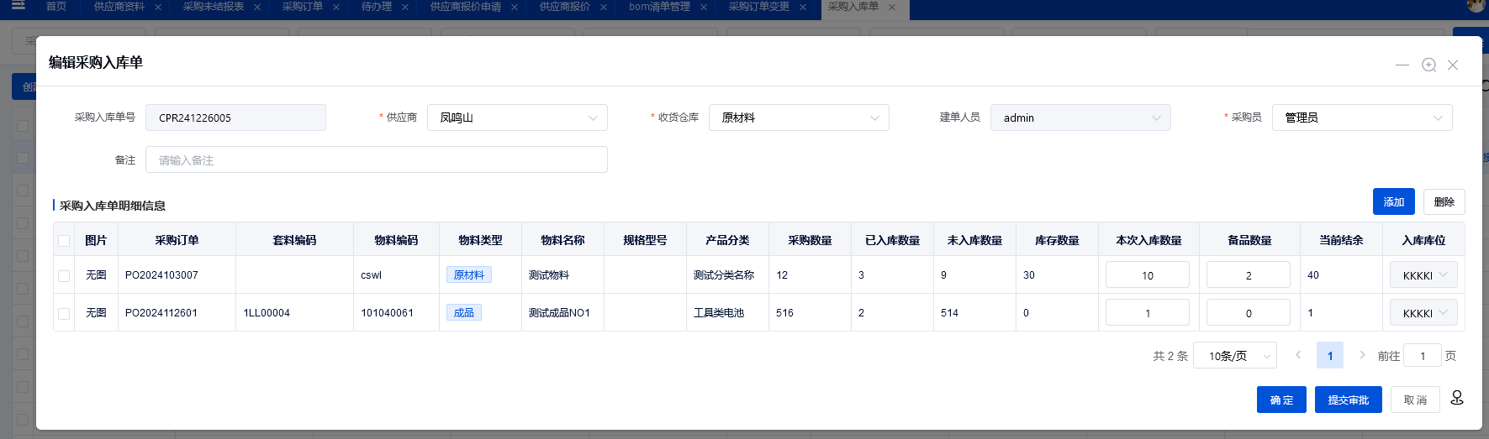Click the 备注 input field
Viewport: 1489px width, 439px height.
coord(377,159)
